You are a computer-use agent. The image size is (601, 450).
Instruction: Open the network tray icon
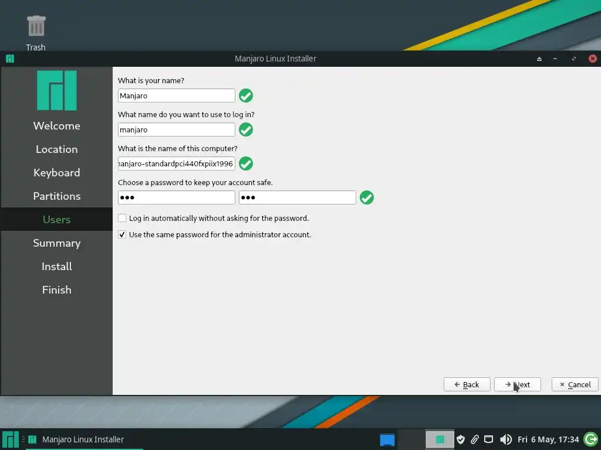488,439
